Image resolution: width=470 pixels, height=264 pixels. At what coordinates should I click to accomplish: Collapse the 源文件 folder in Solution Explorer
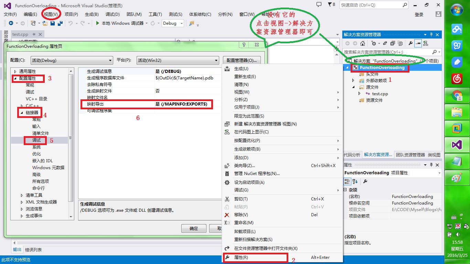pyautogui.click(x=353, y=87)
